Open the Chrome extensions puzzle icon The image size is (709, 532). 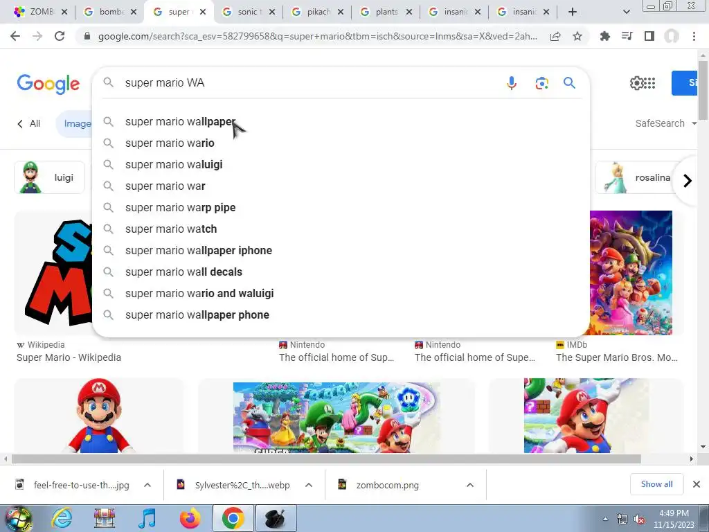tap(604, 36)
